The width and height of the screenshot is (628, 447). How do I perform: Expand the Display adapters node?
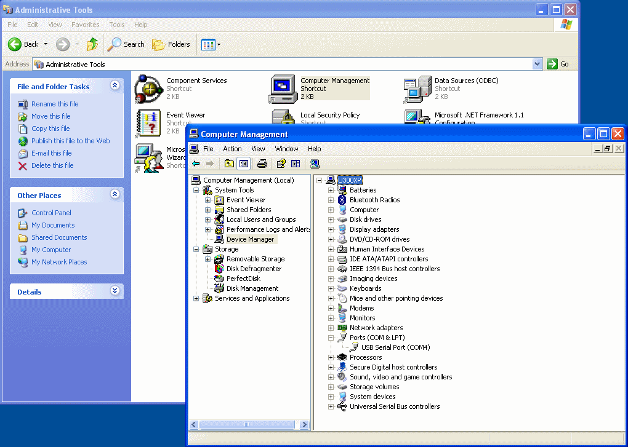(331, 229)
